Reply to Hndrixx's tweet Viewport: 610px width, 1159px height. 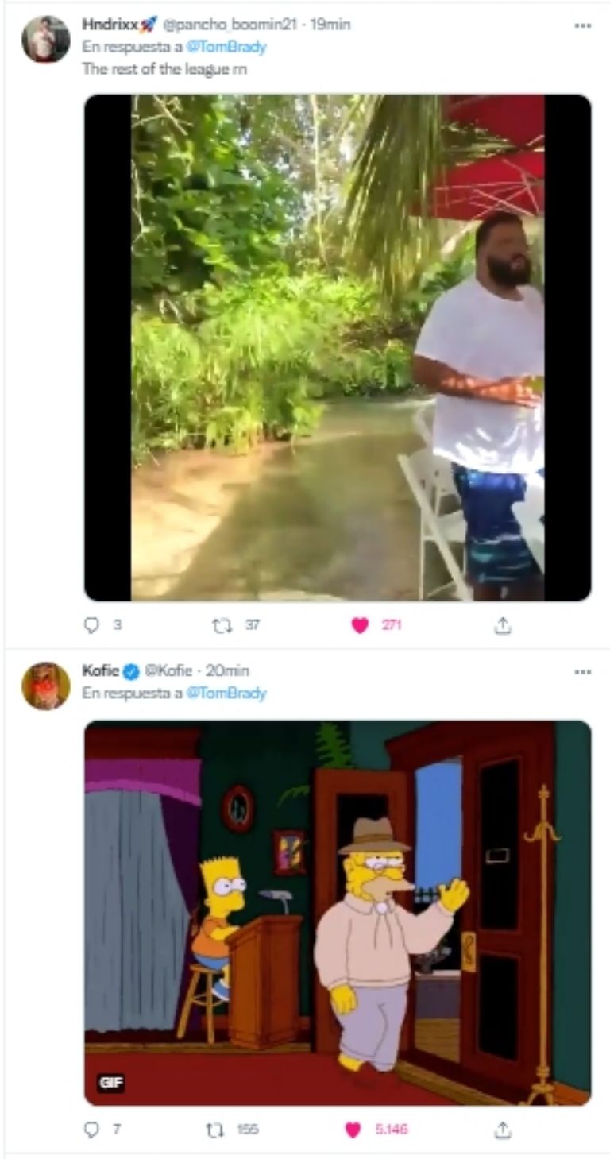click(x=91, y=626)
